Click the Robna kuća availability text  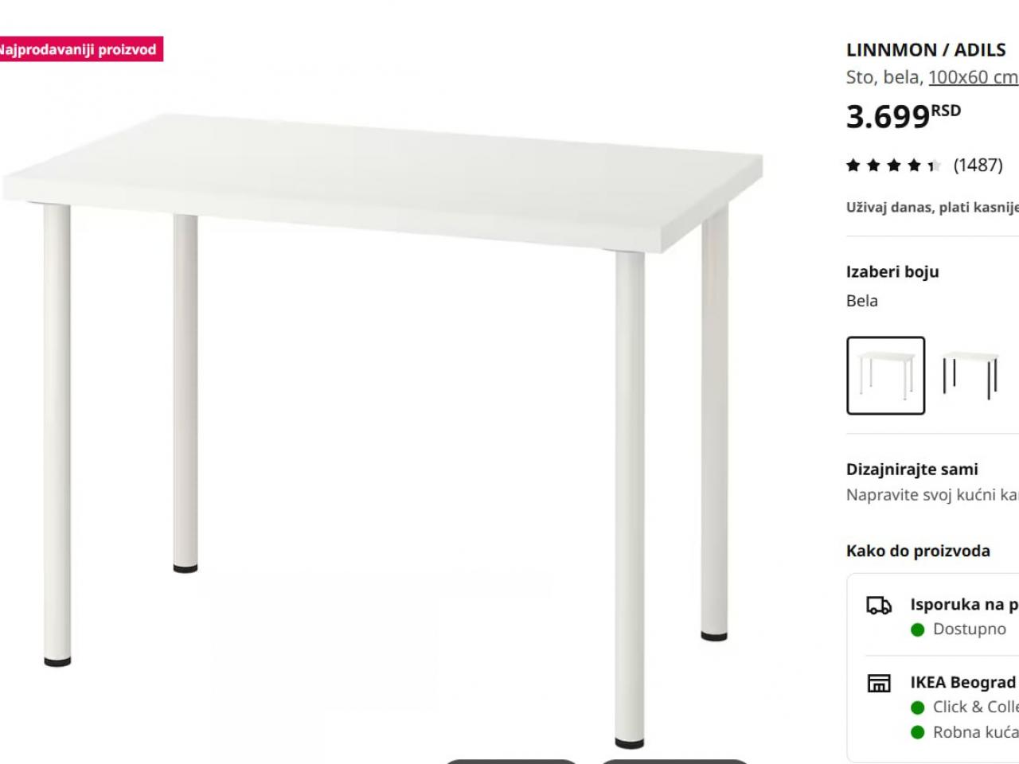[x=975, y=732]
